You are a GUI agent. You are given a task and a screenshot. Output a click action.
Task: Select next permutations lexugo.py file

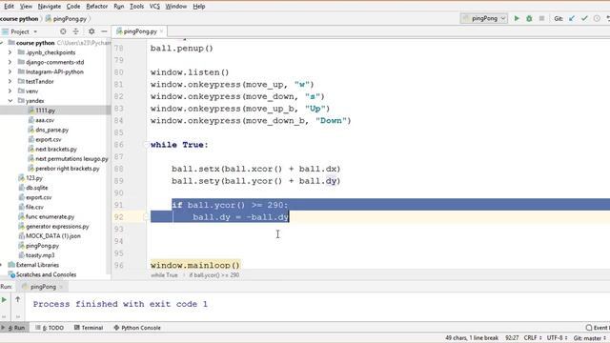coord(71,159)
